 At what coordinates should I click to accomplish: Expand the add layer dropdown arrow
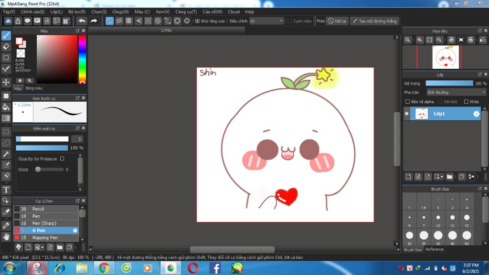click(x=442, y=177)
